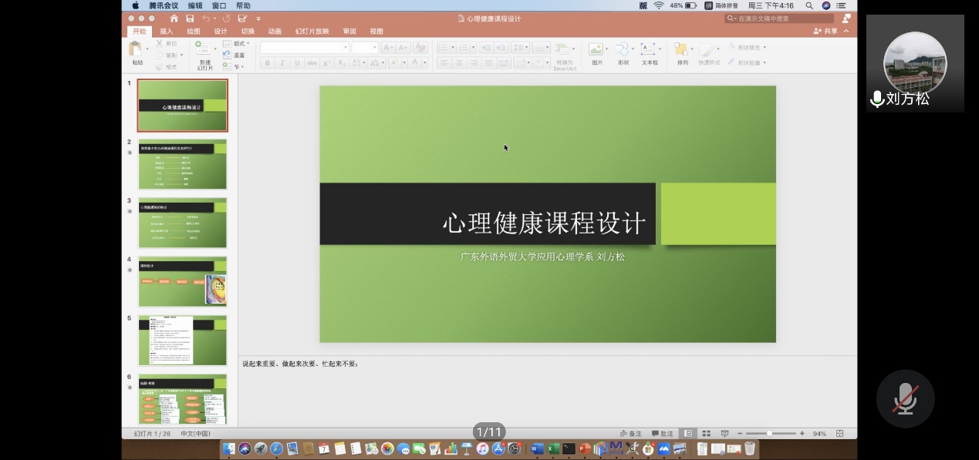Screen dimensions: 979x460
Task: Toggle the Notes (备注) pane
Action: click(x=630, y=434)
